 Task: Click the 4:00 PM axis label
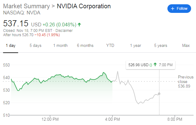click(x=112, y=119)
